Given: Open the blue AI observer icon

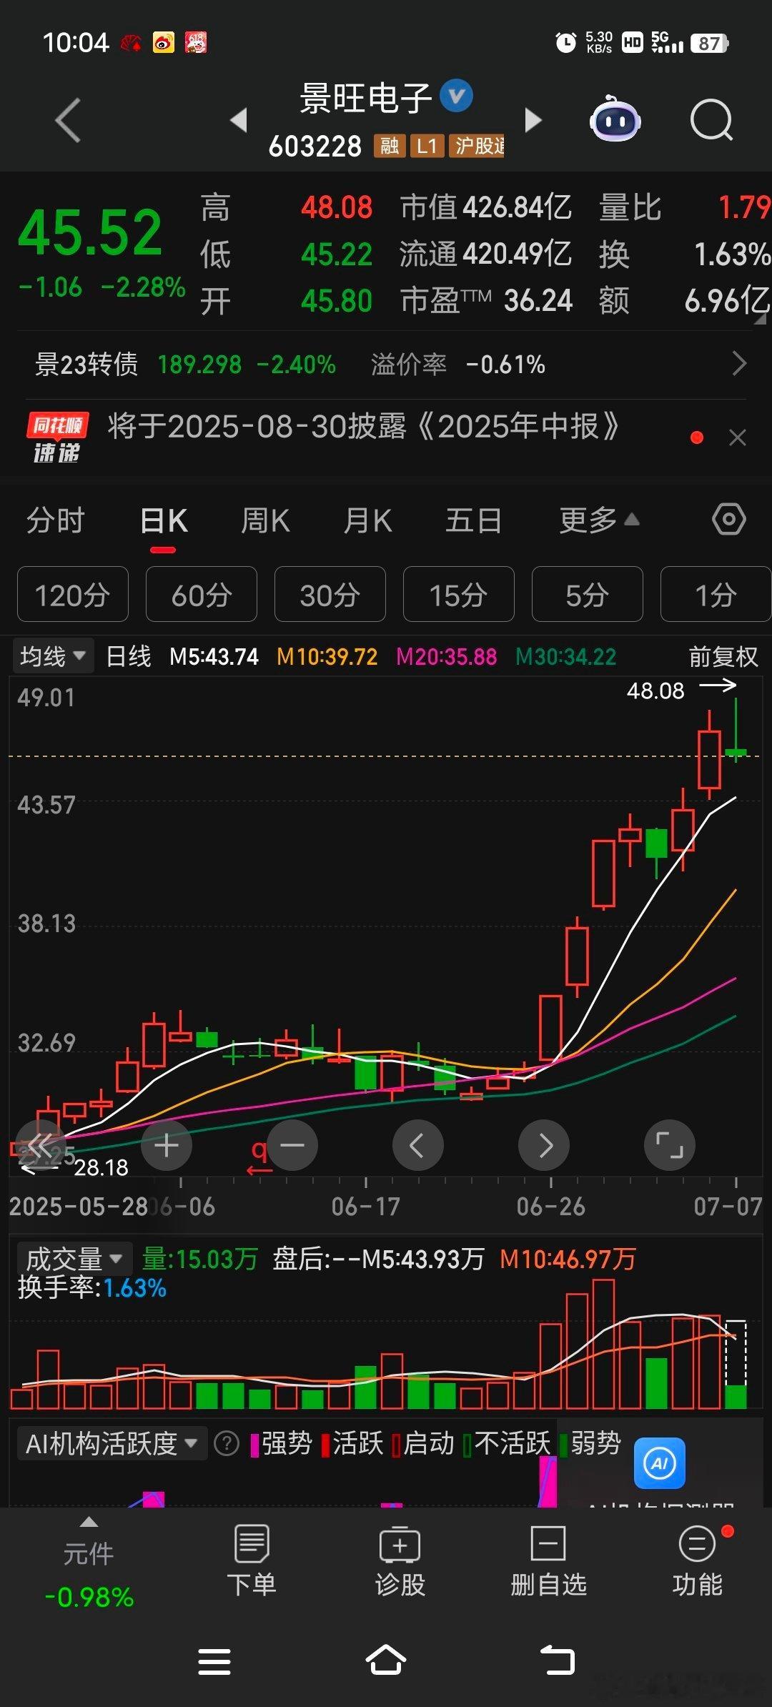Looking at the screenshot, I should (660, 1463).
